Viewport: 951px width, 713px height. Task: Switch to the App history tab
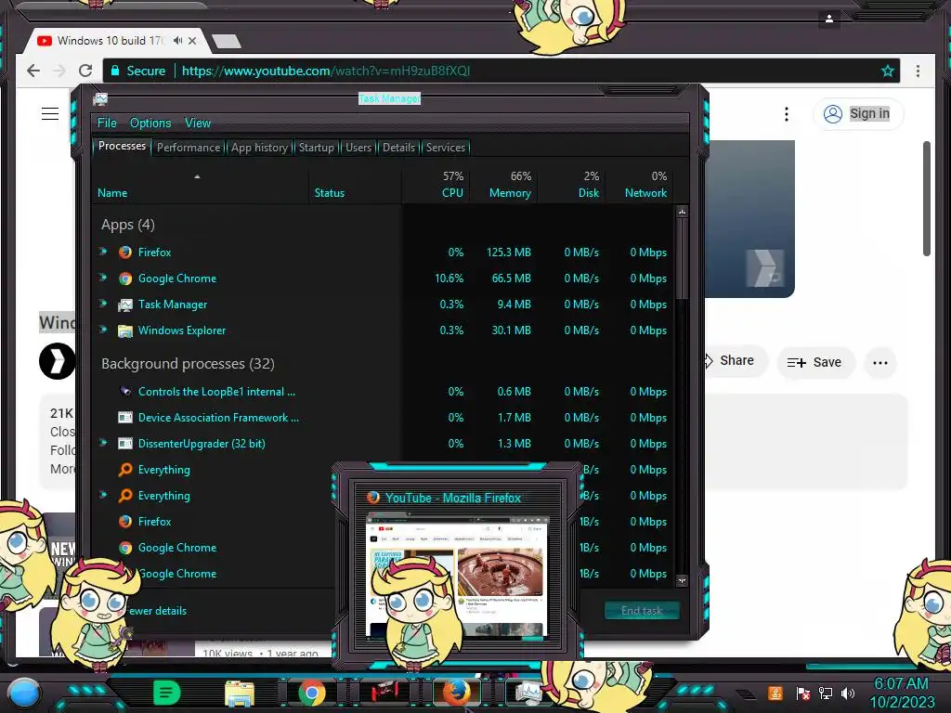point(259,148)
